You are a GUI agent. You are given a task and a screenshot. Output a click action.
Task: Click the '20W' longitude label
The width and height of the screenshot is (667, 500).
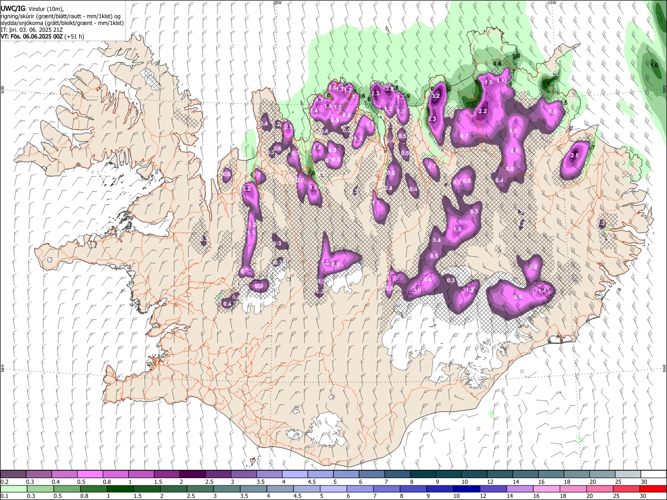click(277, 3)
